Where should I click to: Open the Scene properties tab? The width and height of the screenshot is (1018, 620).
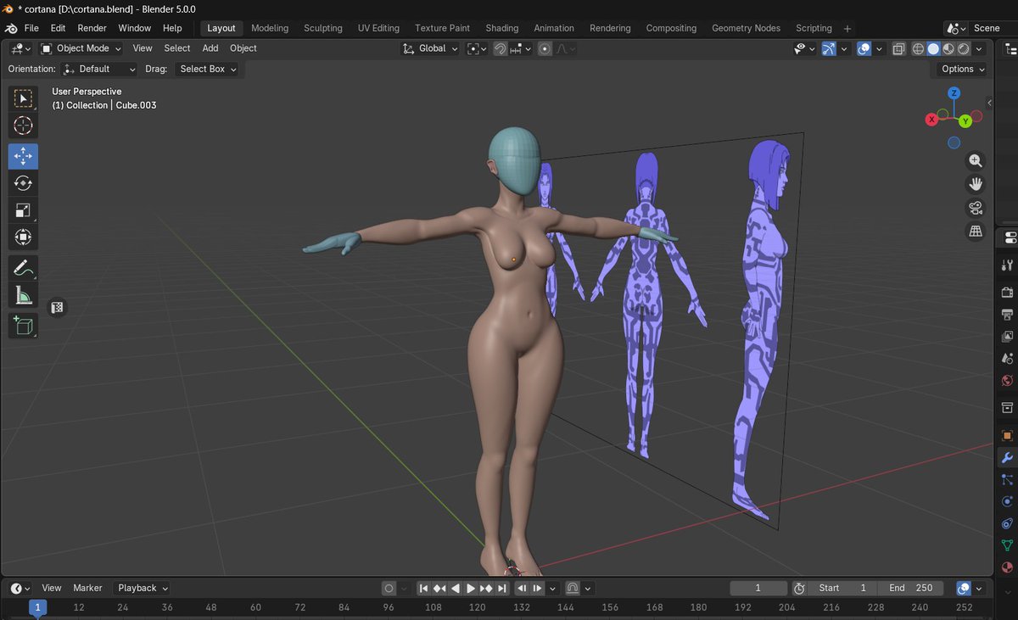(1008, 359)
